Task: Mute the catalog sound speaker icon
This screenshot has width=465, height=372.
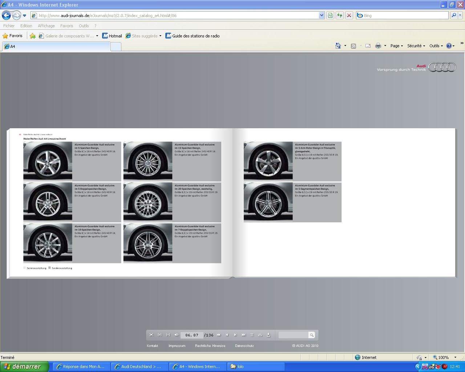Action: coord(177,335)
